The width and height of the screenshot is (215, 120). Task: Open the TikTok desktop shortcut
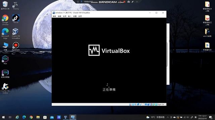click(16, 19)
